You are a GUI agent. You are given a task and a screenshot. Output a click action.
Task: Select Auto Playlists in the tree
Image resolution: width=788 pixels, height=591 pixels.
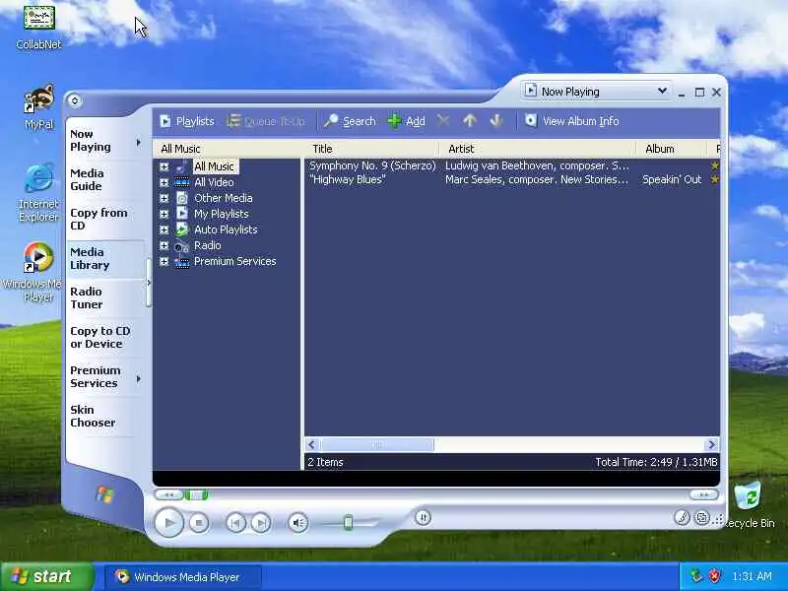pos(226,230)
